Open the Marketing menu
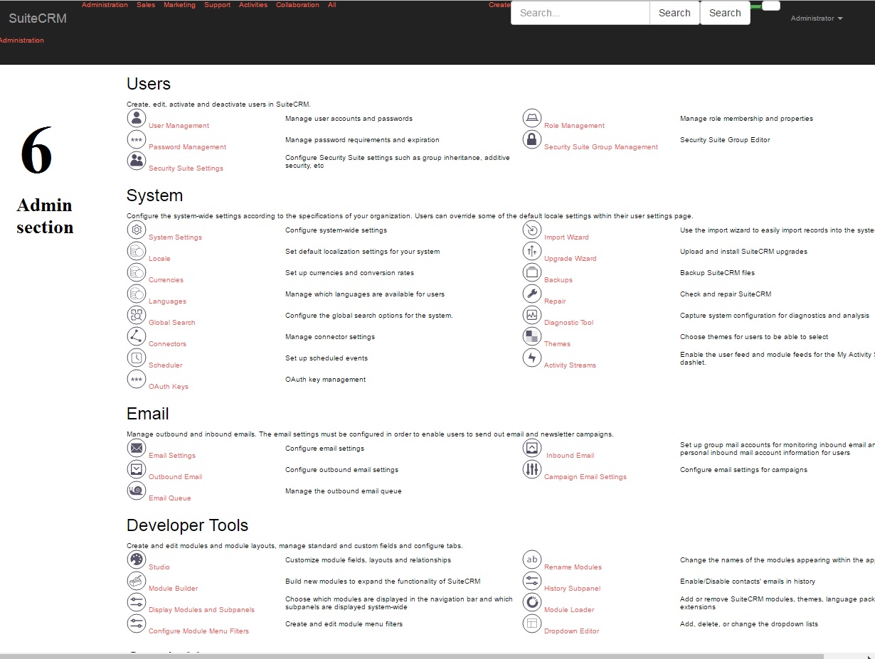 click(179, 5)
